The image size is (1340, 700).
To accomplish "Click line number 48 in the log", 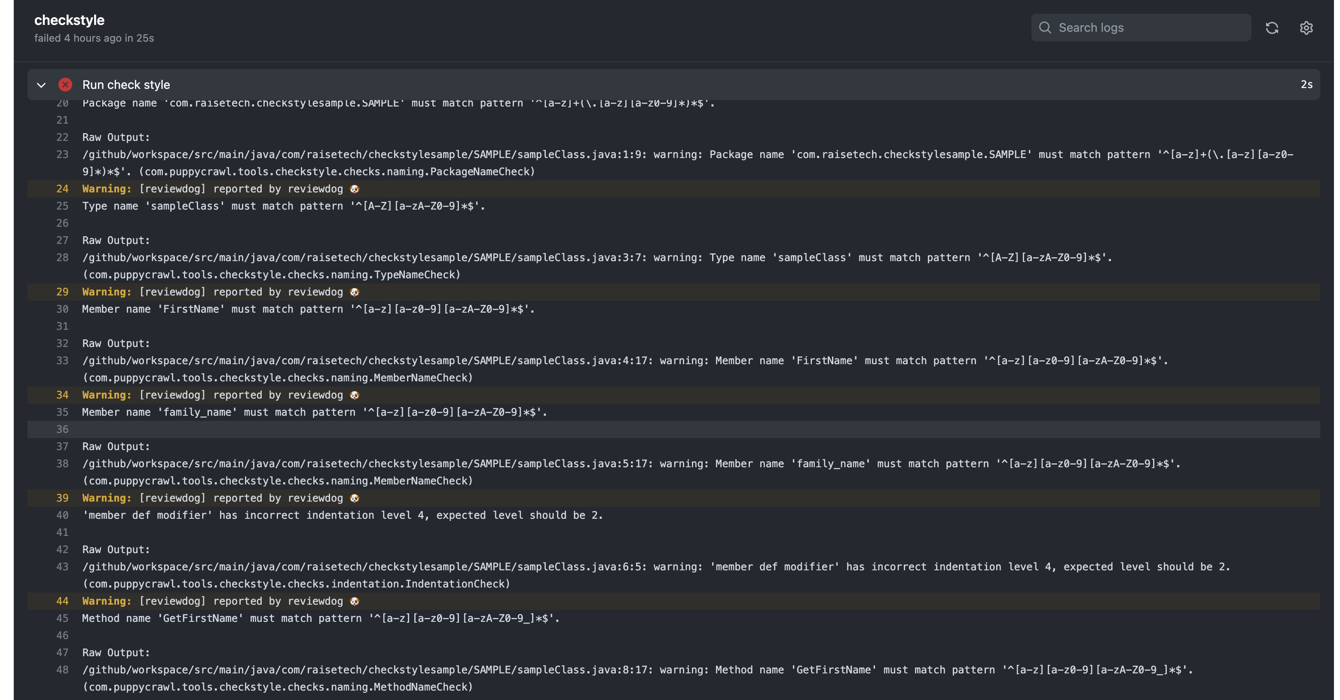I will (x=62, y=670).
